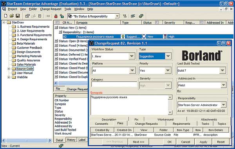Screen dimensions: 235x149
Task: Open the Workflow Status dropdown
Action: (132, 56)
